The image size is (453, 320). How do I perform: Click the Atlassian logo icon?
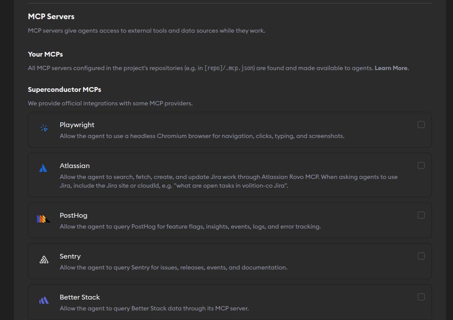[43, 168]
